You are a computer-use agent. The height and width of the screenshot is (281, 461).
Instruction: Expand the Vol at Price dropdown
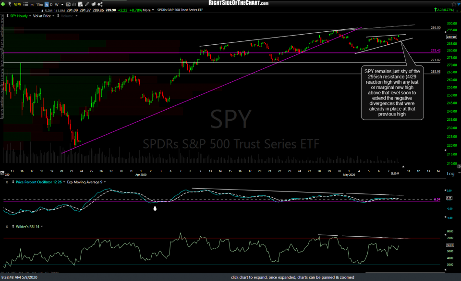[x=53, y=15]
